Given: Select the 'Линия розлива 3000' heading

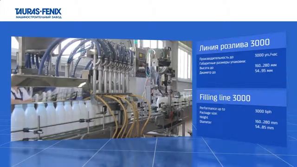Looking at the screenshot, I should click(234, 45).
